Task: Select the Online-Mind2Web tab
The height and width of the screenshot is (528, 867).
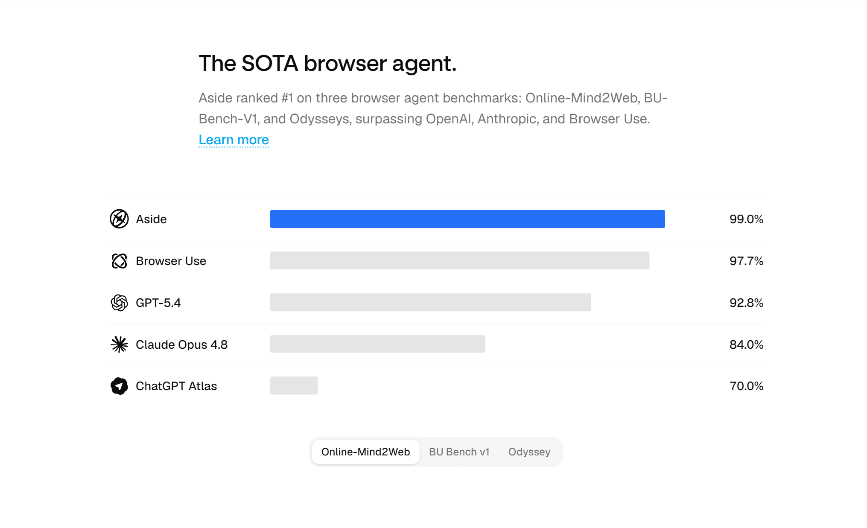Action: point(365,452)
